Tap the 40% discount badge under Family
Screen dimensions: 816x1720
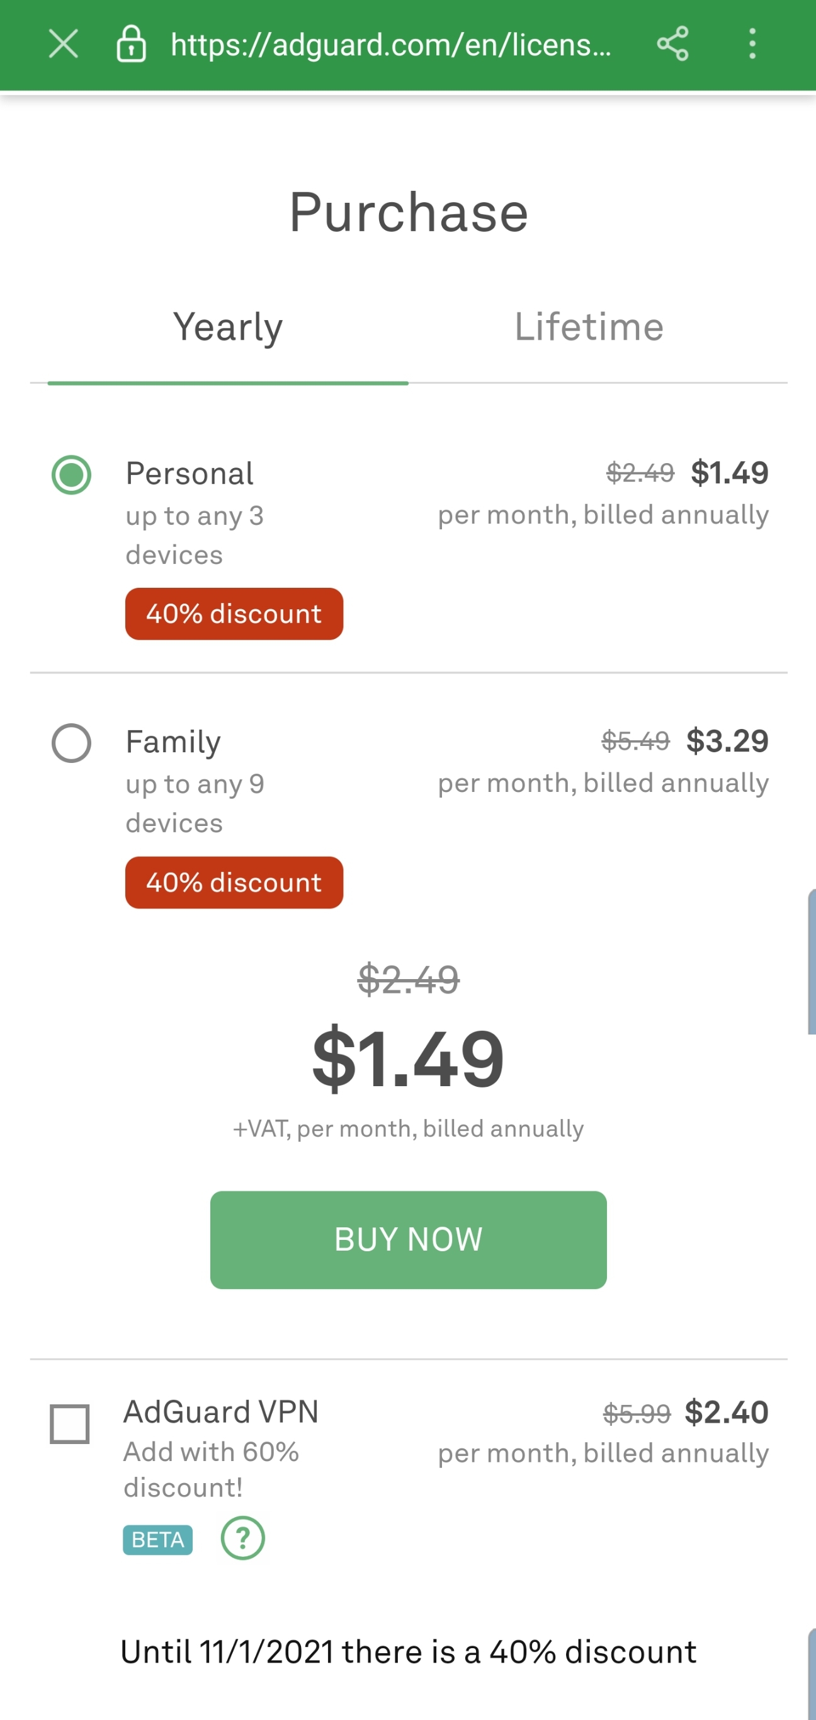(x=234, y=883)
